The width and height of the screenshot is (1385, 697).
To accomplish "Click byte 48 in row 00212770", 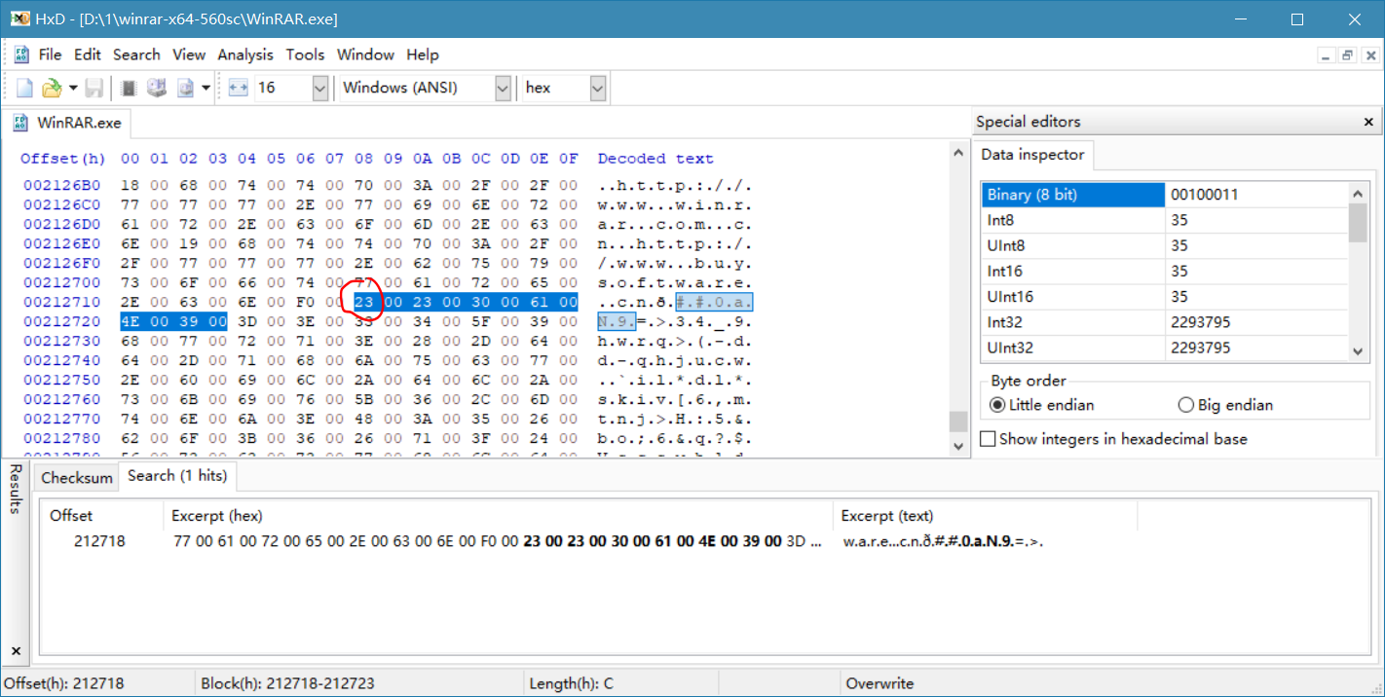I will pyautogui.click(x=363, y=420).
